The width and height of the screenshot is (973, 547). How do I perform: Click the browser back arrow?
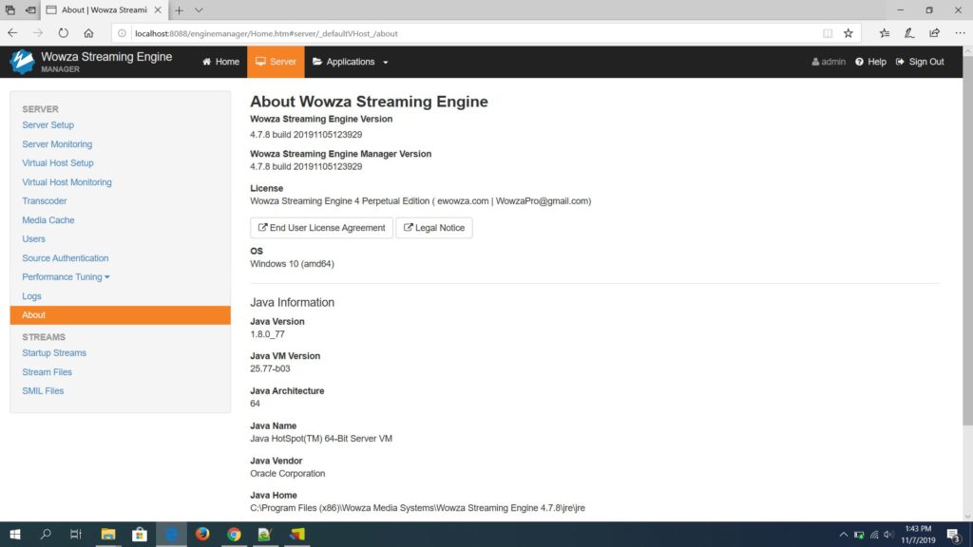tap(12, 33)
